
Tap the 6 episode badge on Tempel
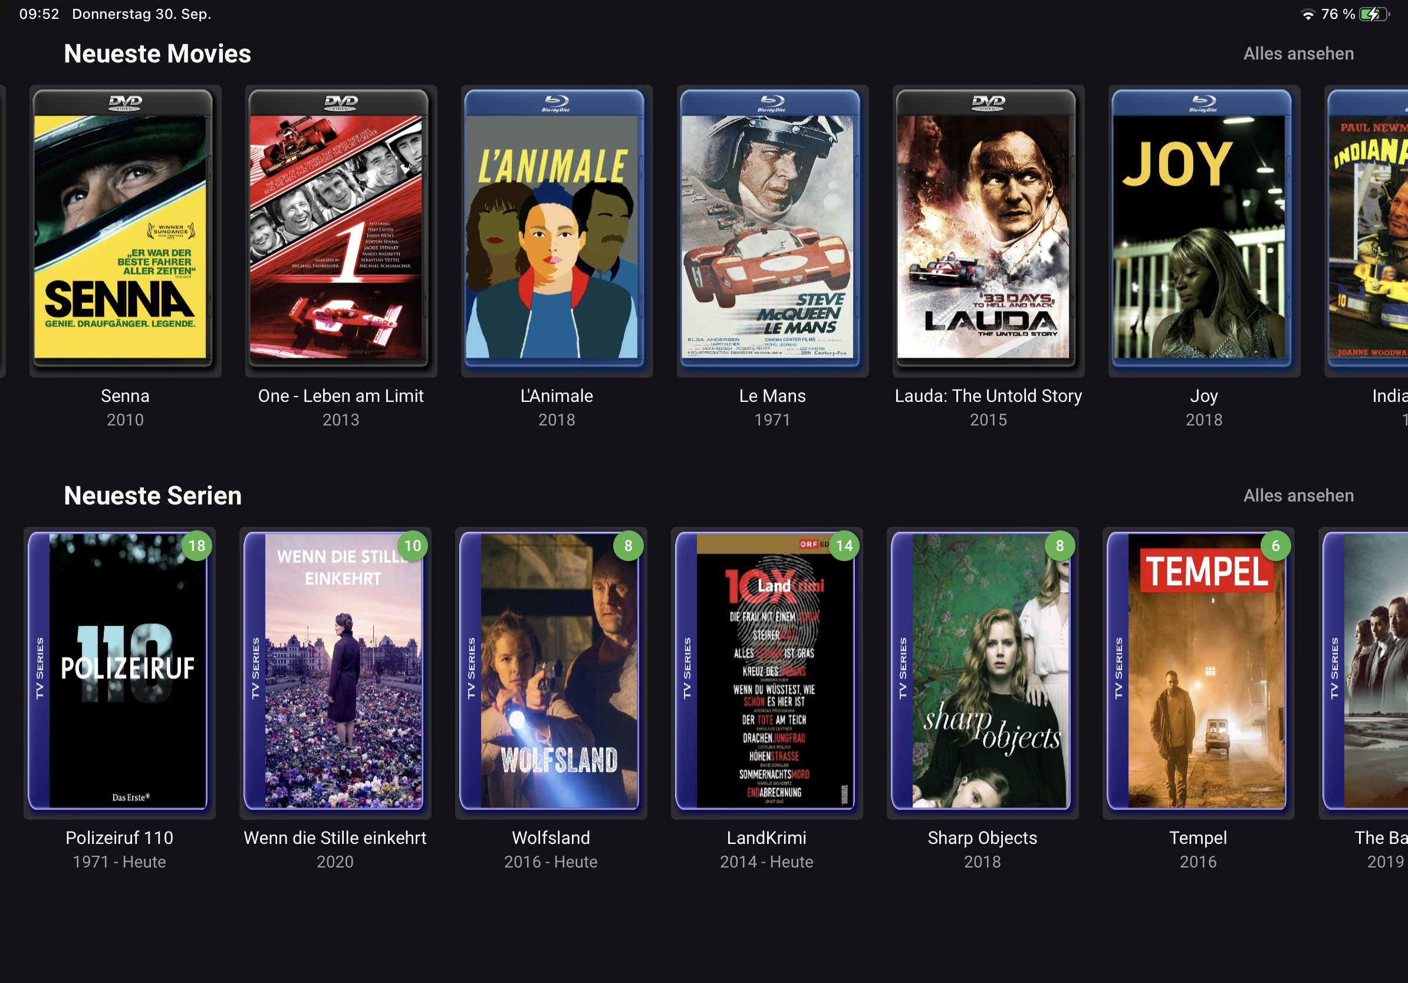pyautogui.click(x=1275, y=546)
